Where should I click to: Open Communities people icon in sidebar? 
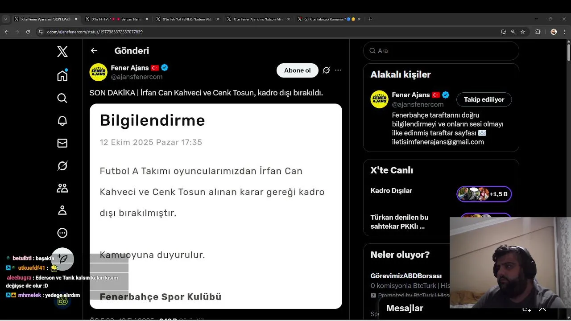click(62, 188)
